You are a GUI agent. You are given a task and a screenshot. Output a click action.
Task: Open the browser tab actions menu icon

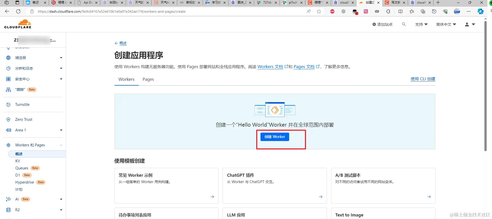click(17, 3)
